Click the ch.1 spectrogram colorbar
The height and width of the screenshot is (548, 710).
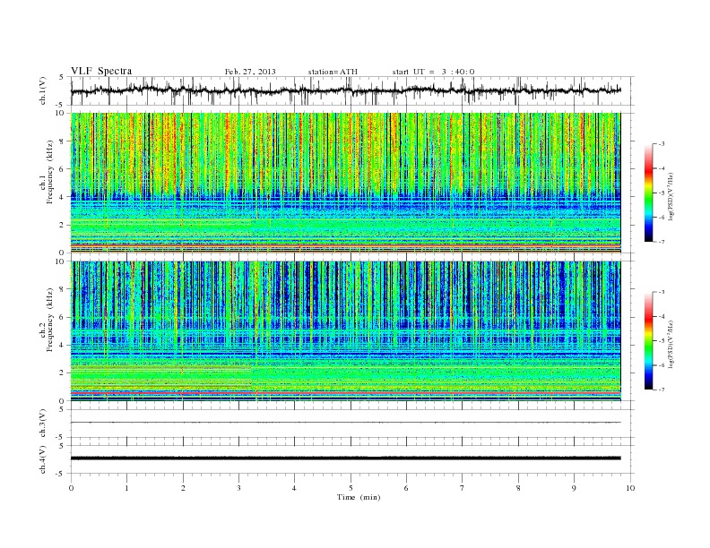point(648,193)
